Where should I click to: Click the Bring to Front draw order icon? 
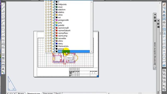click(164, 71)
